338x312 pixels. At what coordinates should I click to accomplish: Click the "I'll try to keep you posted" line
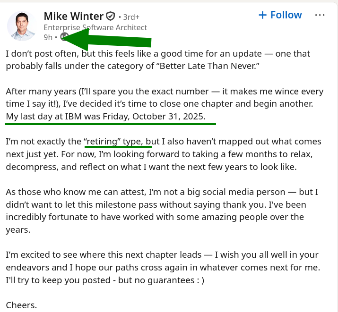pyautogui.click(x=57, y=279)
